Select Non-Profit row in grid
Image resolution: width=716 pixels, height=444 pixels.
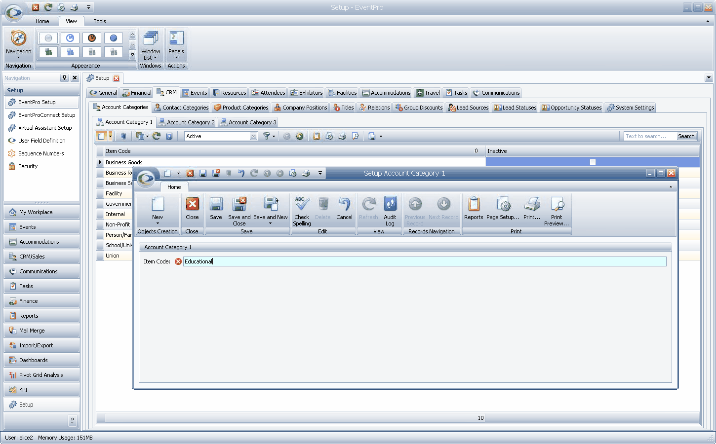(x=118, y=224)
